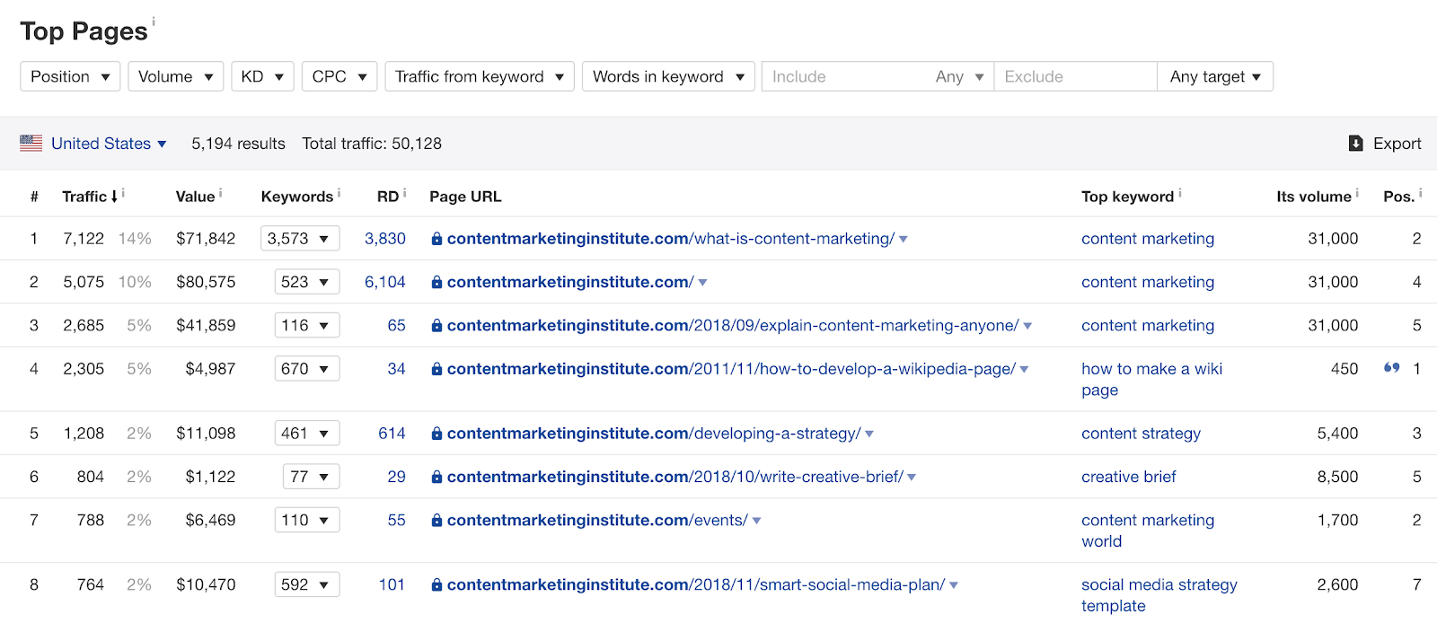1437x623 pixels.
Task: Sort by the Value column header
Action: (195, 197)
